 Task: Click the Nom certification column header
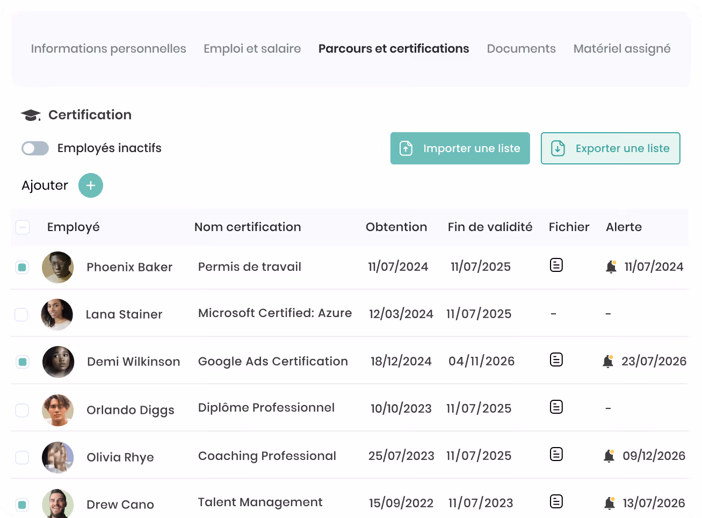point(248,227)
